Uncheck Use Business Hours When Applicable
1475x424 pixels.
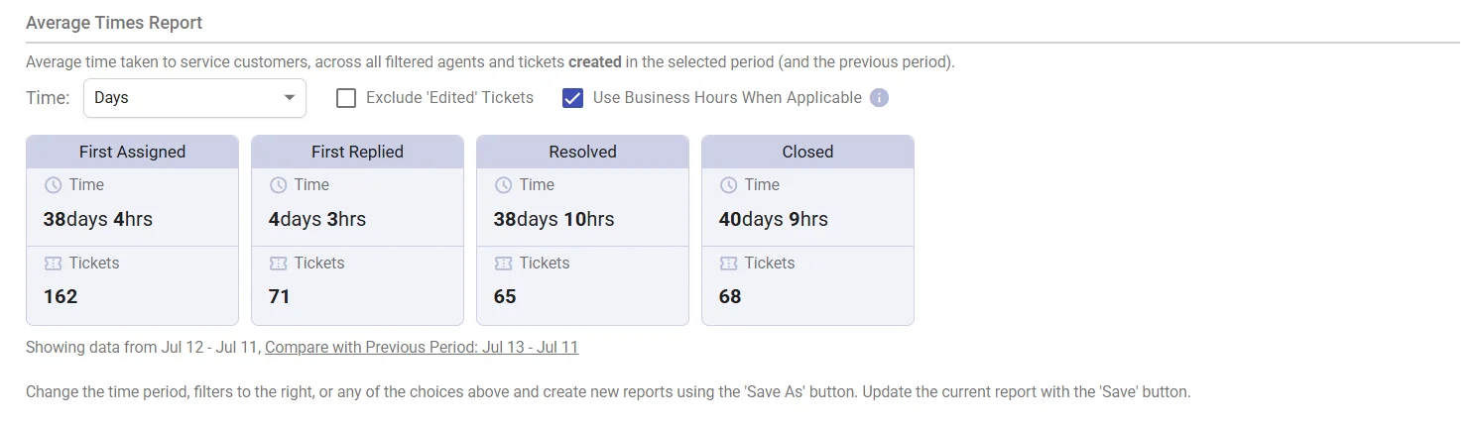pos(572,98)
